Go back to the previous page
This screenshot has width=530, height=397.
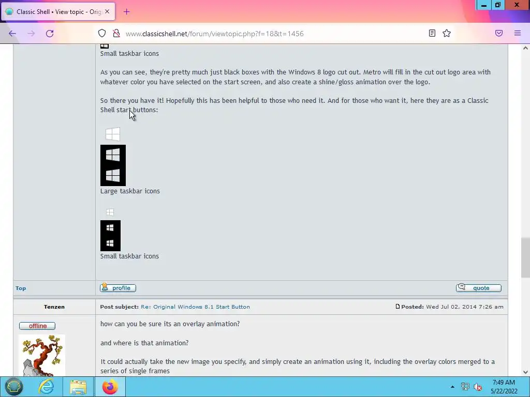pyautogui.click(x=12, y=34)
